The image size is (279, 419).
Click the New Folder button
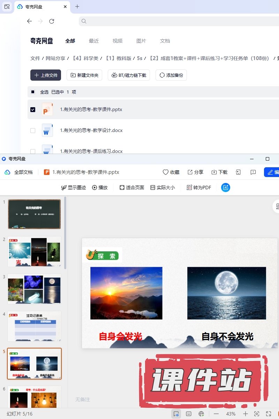point(84,75)
